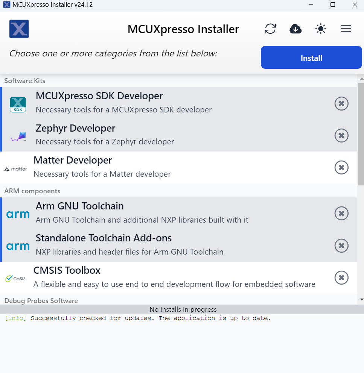The height and width of the screenshot is (373, 364).
Task: Click the scrollbar up arrow
Action: [x=362, y=79]
